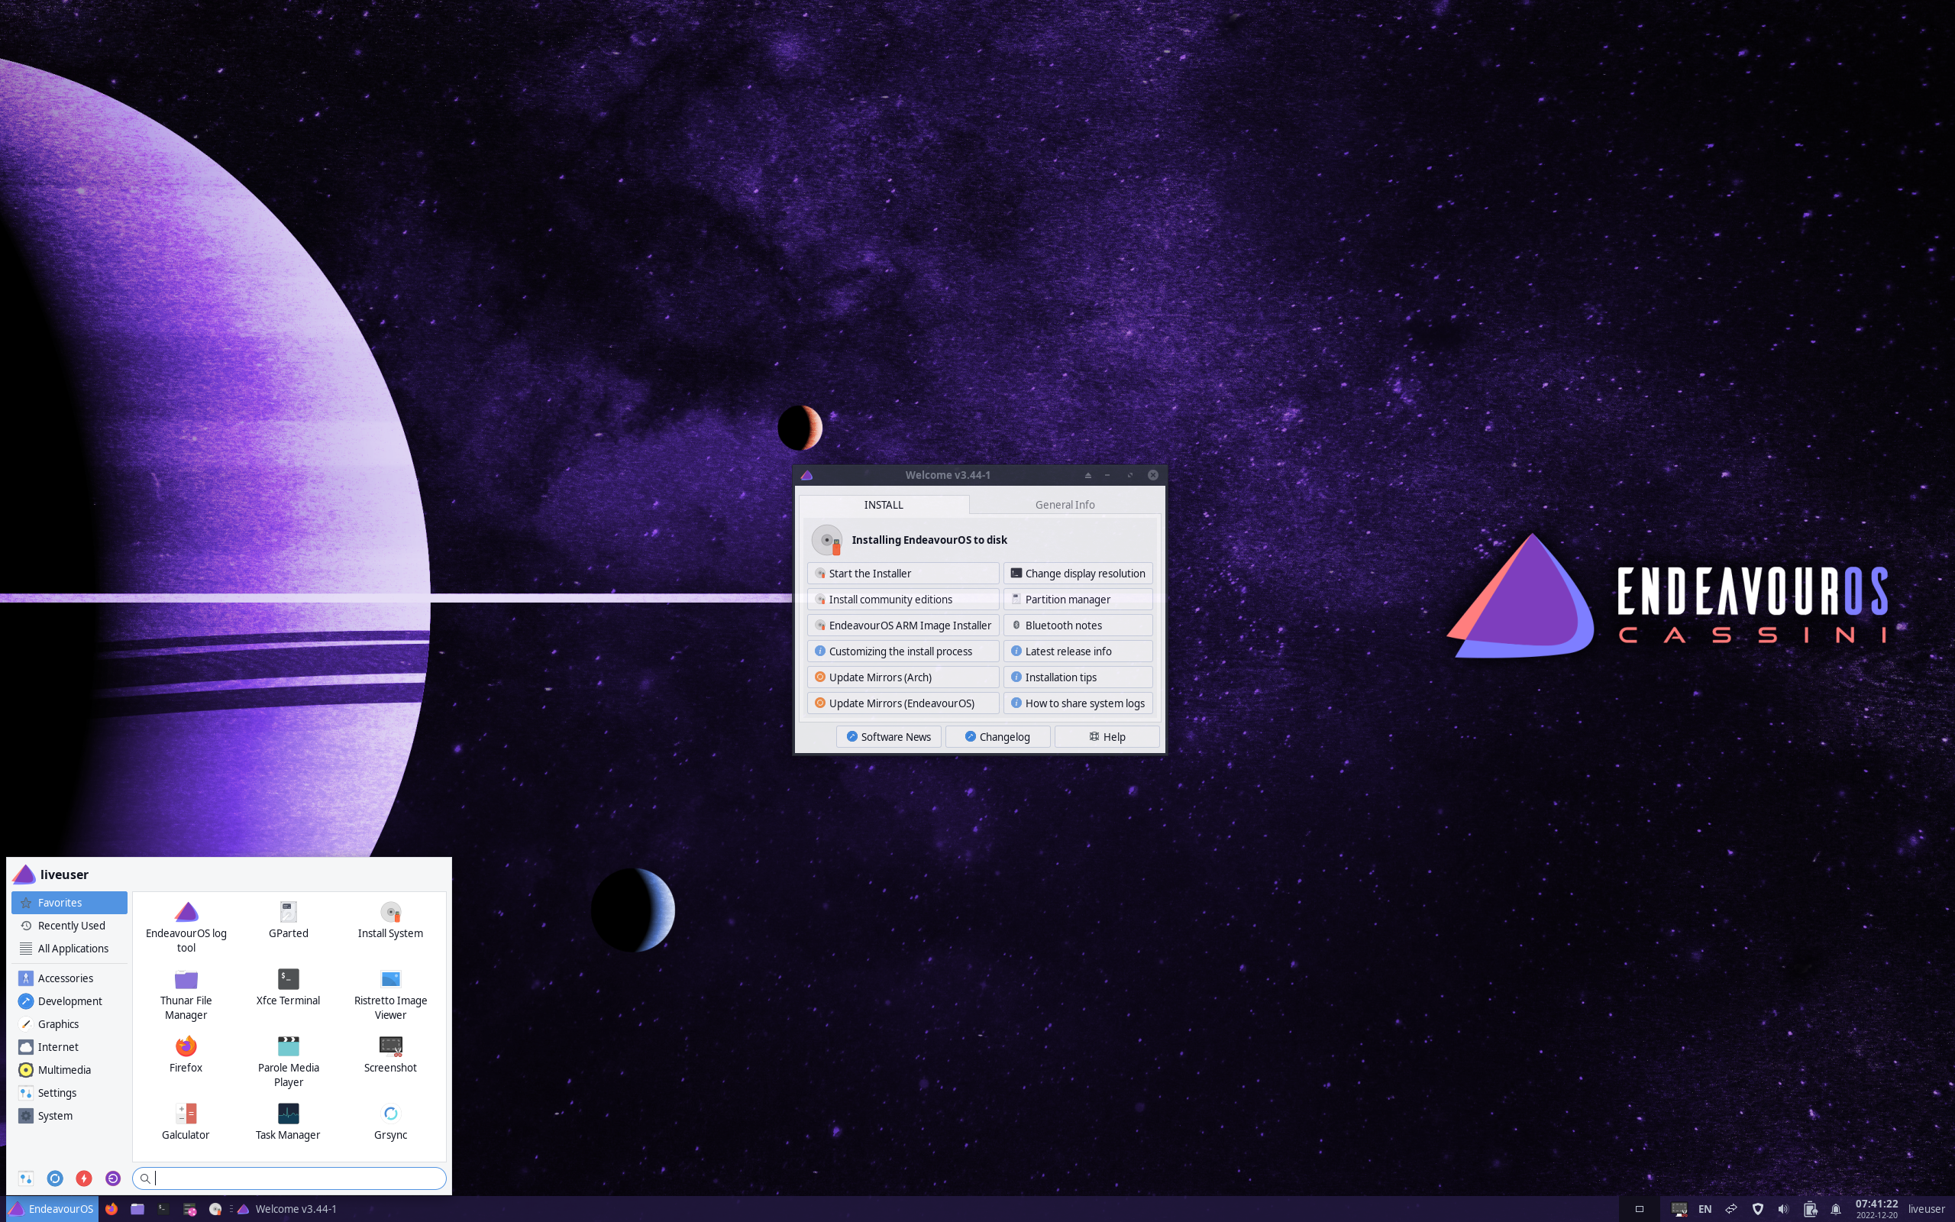The image size is (1955, 1222).
Task: Expand the Accessories category
Action: [65, 978]
